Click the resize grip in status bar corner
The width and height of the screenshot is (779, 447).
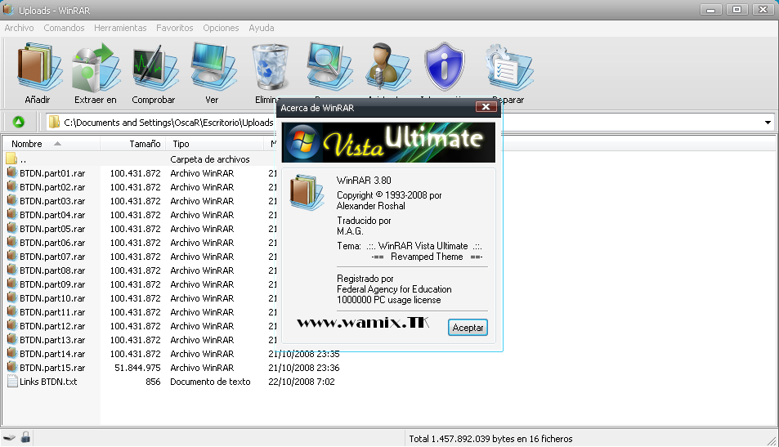[x=772, y=440]
